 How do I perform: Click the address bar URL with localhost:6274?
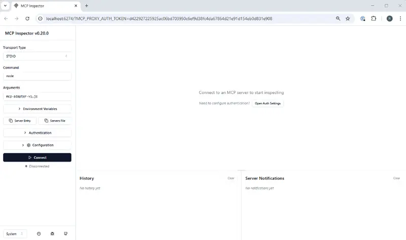(159, 19)
